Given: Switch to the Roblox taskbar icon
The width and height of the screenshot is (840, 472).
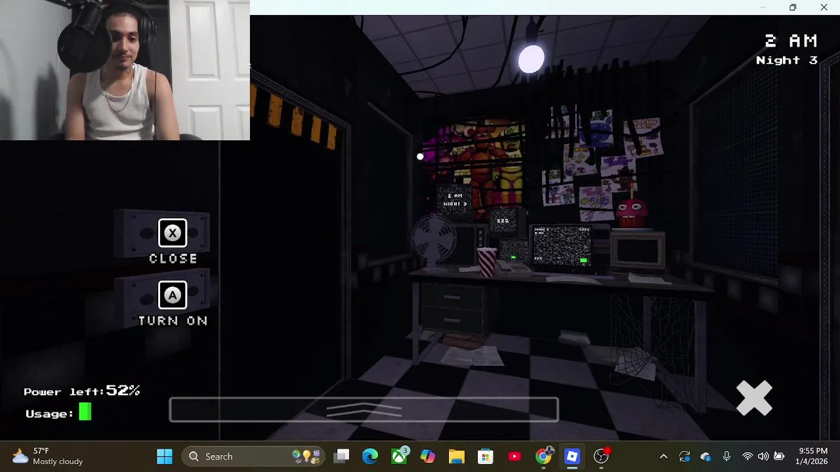Looking at the screenshot, I should point(572,456).
